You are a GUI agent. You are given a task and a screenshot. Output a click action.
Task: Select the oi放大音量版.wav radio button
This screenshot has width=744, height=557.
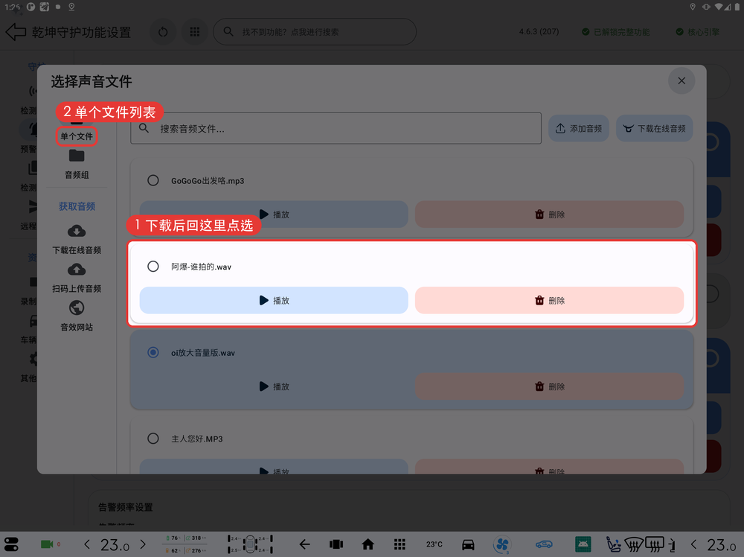pyautogui.click(x=153, y=352)
